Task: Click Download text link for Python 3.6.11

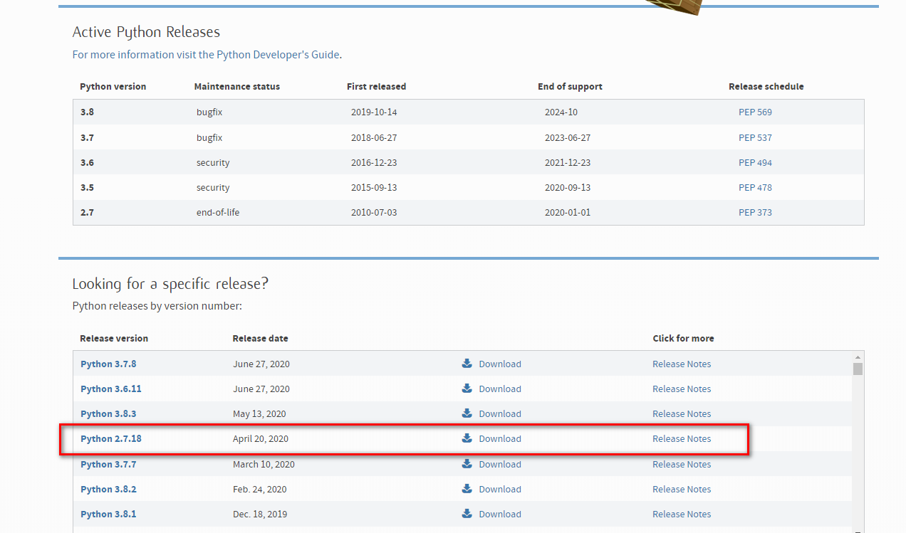Action: tap(500, 389)
